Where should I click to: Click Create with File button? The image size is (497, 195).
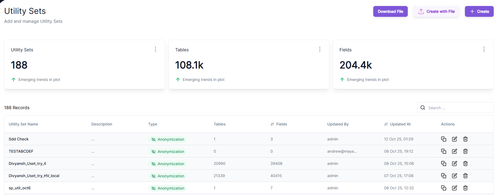coord(436,11)
